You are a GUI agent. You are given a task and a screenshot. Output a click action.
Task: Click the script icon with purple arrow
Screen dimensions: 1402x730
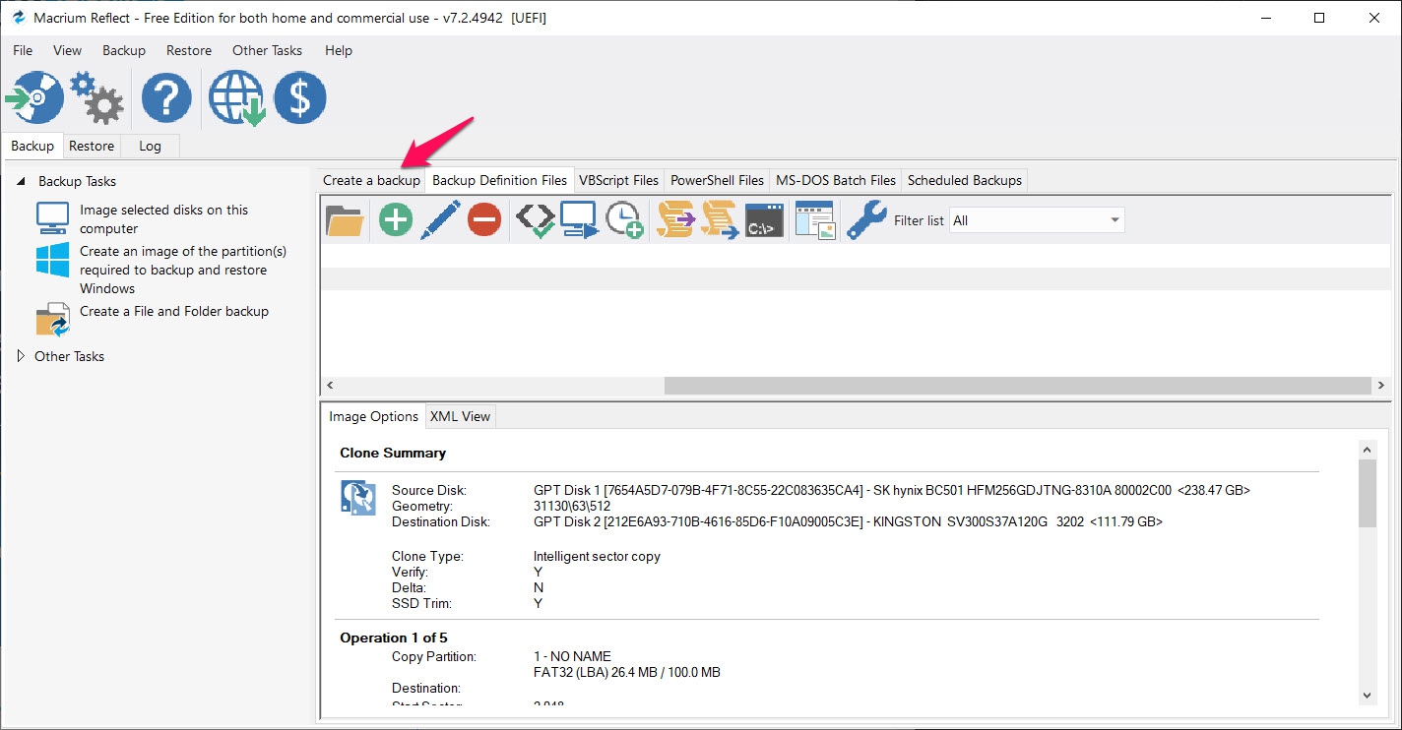676,220
